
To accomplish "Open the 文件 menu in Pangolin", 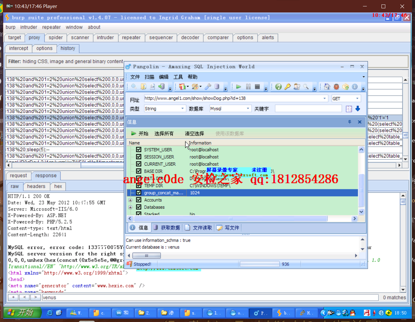I will pos(135,77).
